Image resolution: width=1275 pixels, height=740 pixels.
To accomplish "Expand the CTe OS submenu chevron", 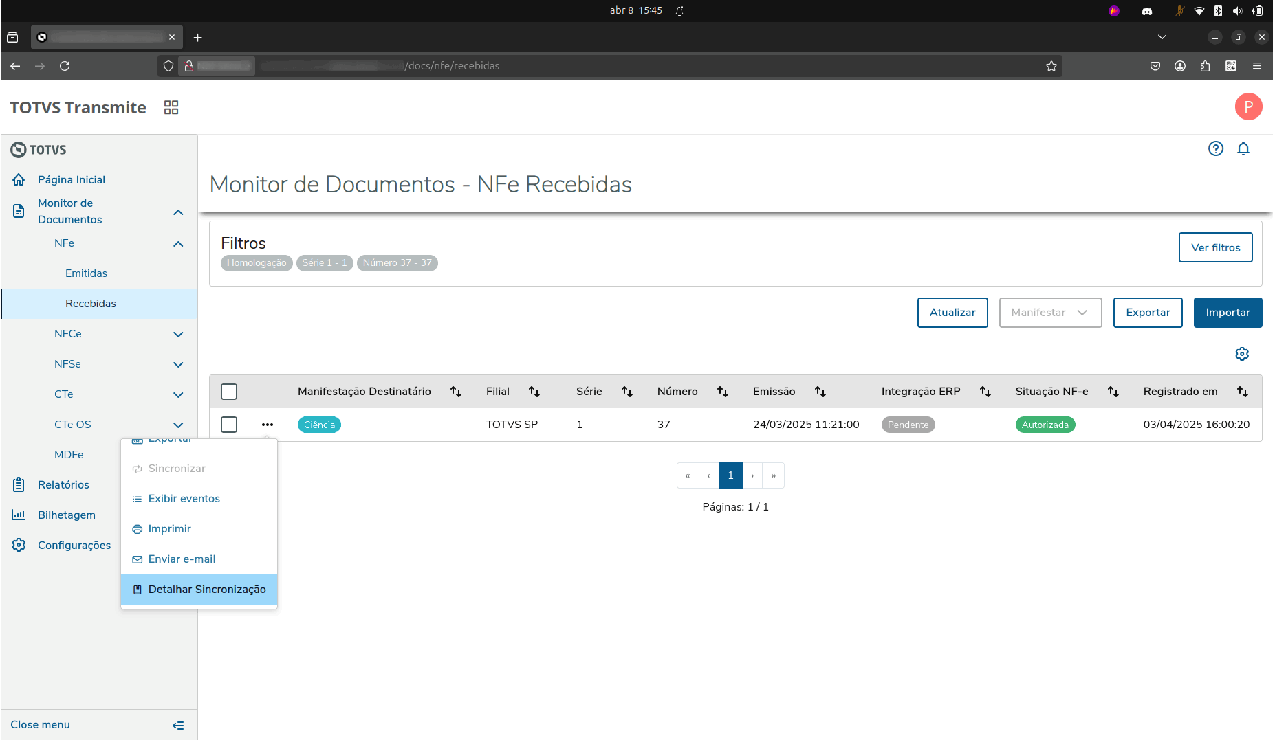I will click(x=178, y=425).
